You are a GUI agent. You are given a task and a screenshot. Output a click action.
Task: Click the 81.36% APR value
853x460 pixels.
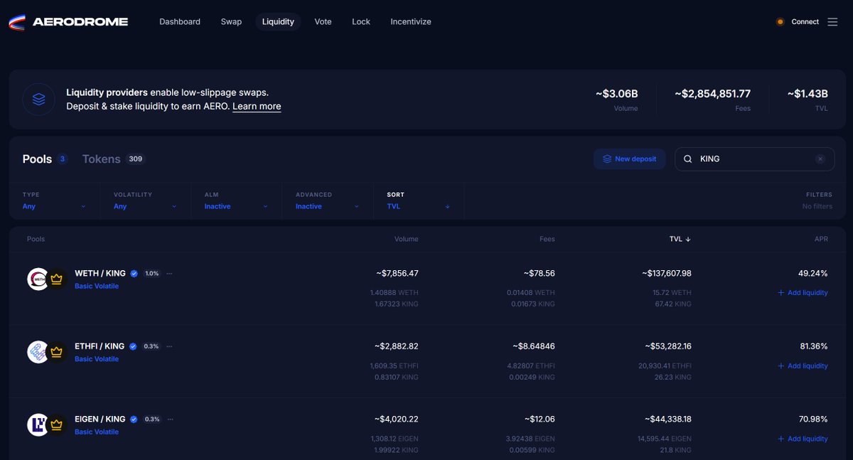(x=814, y=346)
